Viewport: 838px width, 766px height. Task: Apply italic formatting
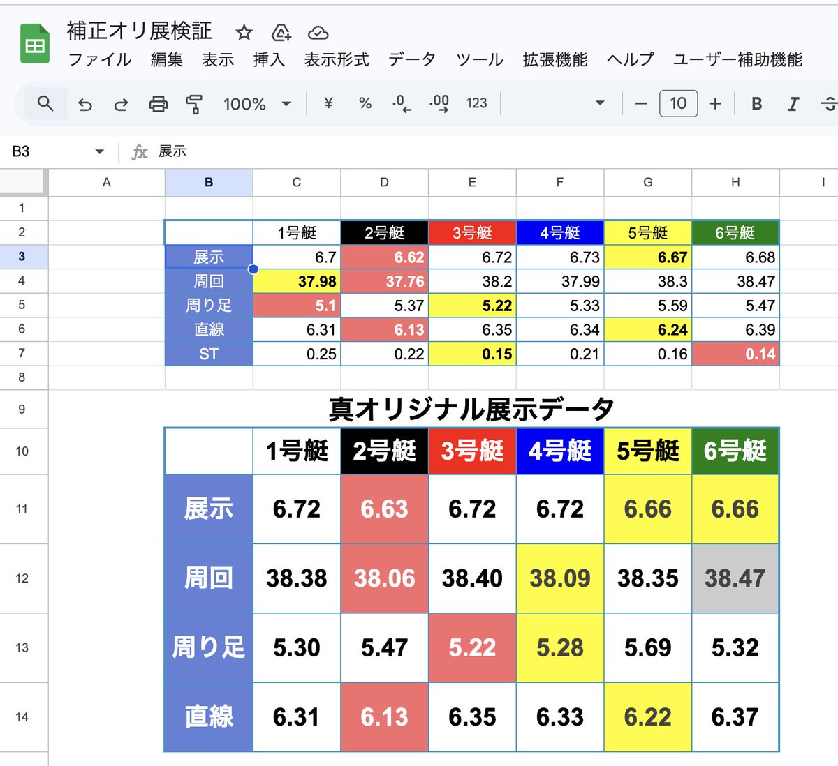[793, 103]
